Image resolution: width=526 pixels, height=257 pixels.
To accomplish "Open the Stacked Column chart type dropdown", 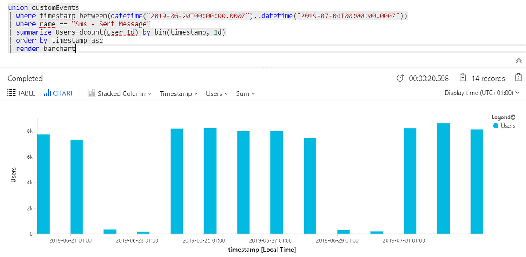I will tap(149, 93).
